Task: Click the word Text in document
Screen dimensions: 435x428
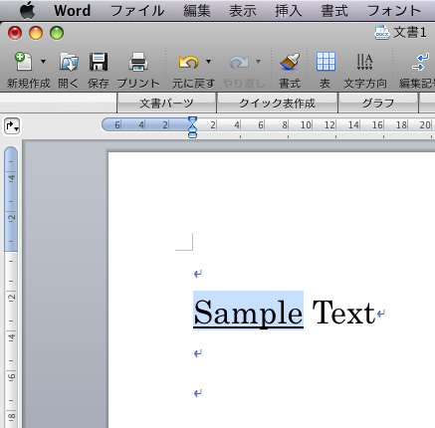Action: coord(343,313)
